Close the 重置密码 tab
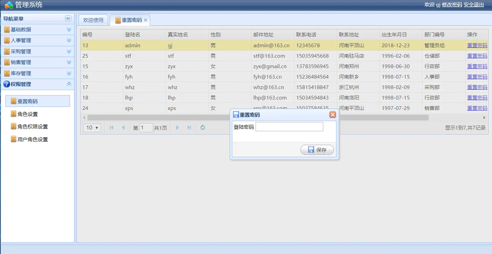Screen dimensions: 492x254 tap(146, 20)
